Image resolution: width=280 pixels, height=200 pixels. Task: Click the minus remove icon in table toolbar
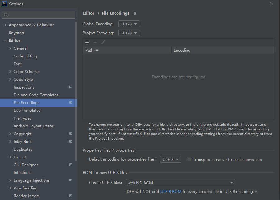[x=95, y=42]
